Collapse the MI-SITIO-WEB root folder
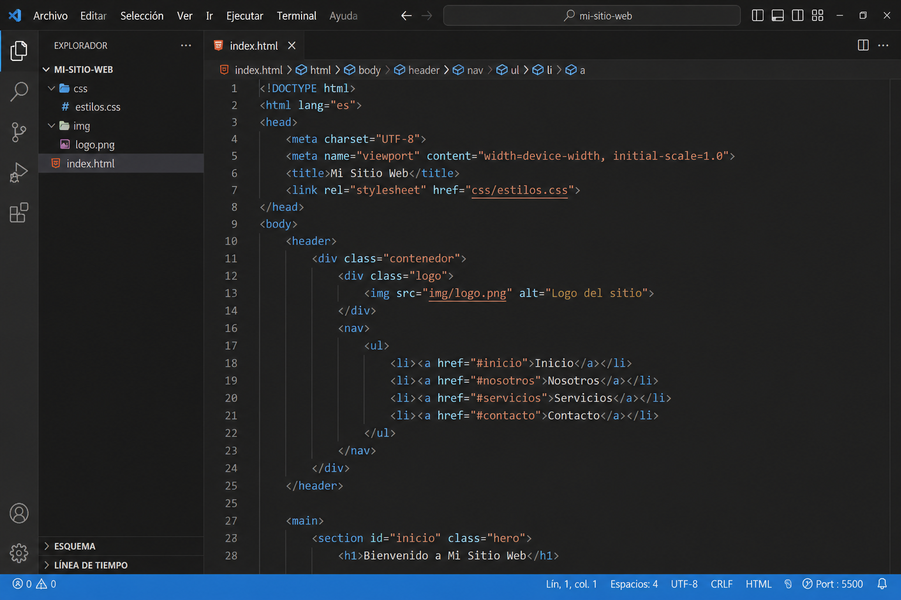This screenshot has width=901, height=600. (46, 70)
